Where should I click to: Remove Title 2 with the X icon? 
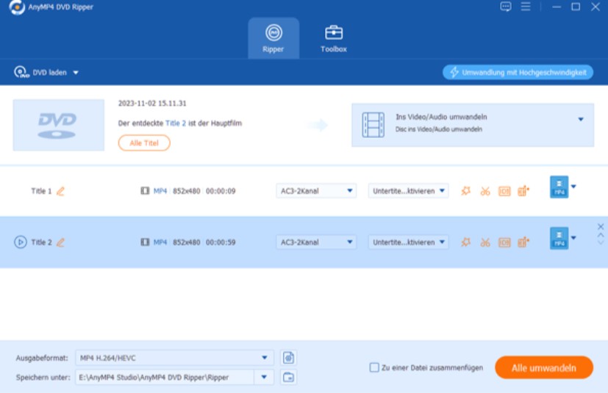click(600, 227)
